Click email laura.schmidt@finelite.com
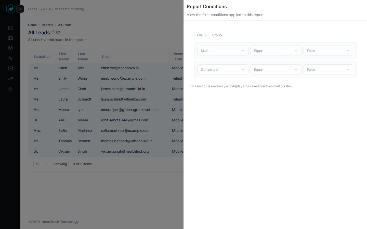This screenshot has height=229, width=367. click(x=123, y=99)
